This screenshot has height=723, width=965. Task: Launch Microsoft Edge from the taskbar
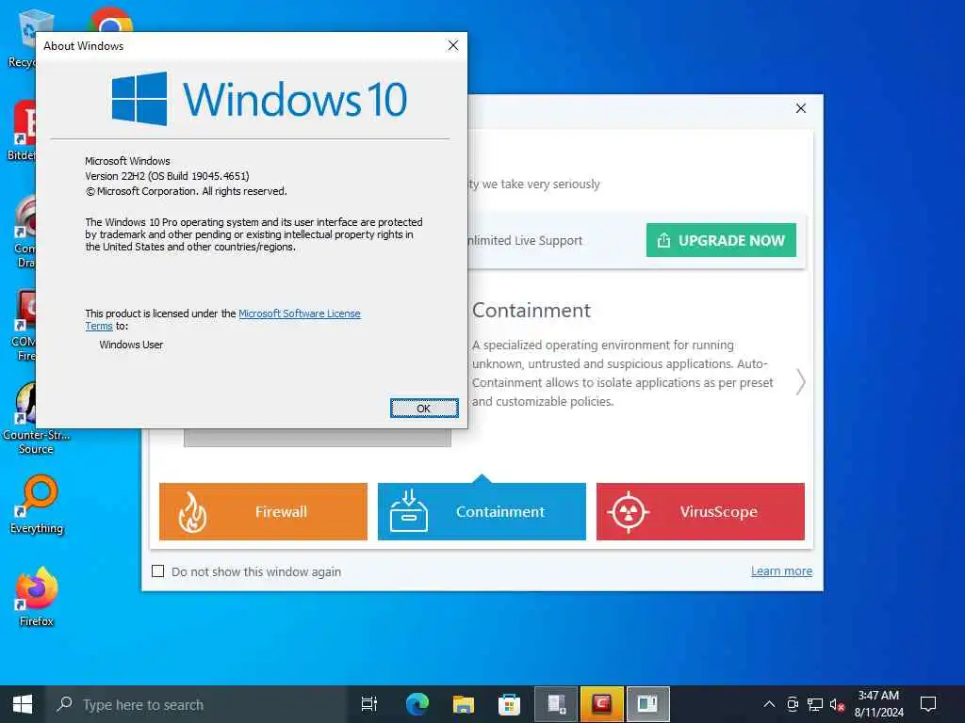[417, 704]
